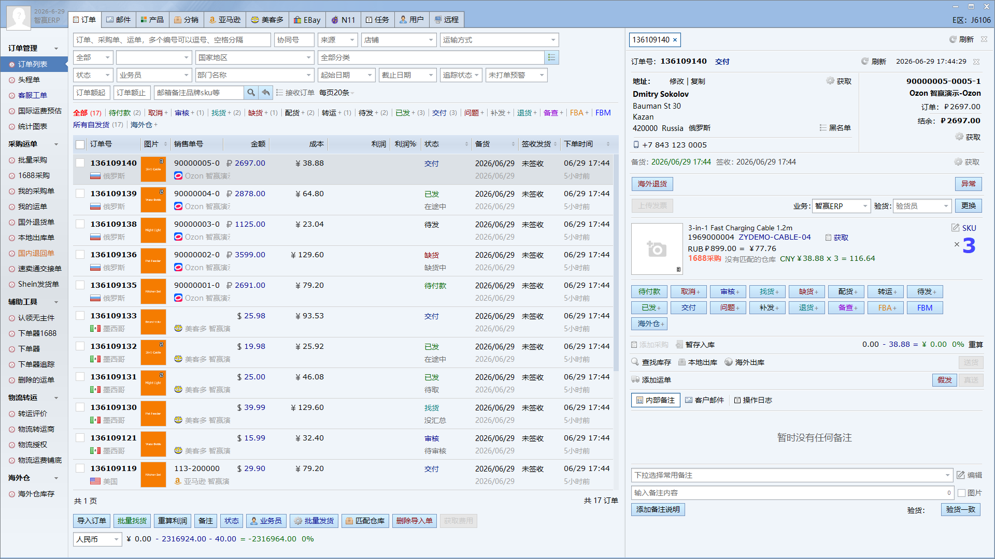Click the user avatar icon top left
The width and height of the screenshot is (995, 559).
point(18,18)
